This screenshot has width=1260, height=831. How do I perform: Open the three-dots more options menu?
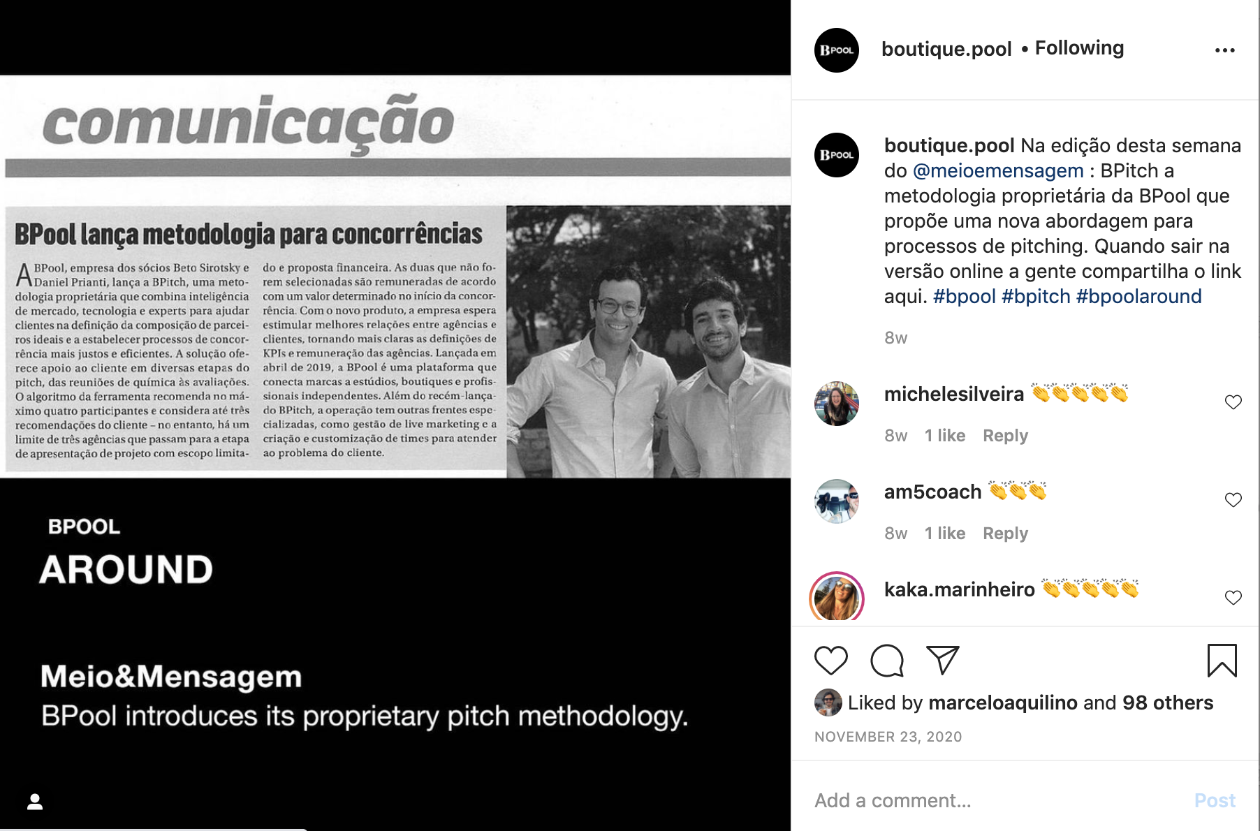[1225, 50]
